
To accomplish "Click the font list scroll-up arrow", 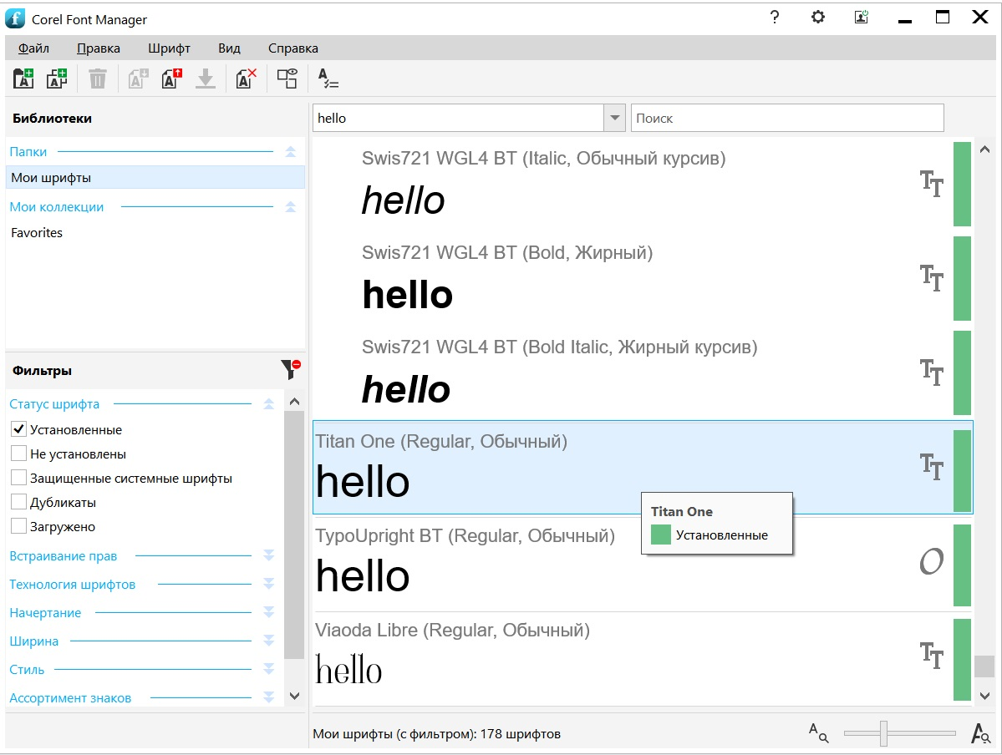I will click(984, 149).
